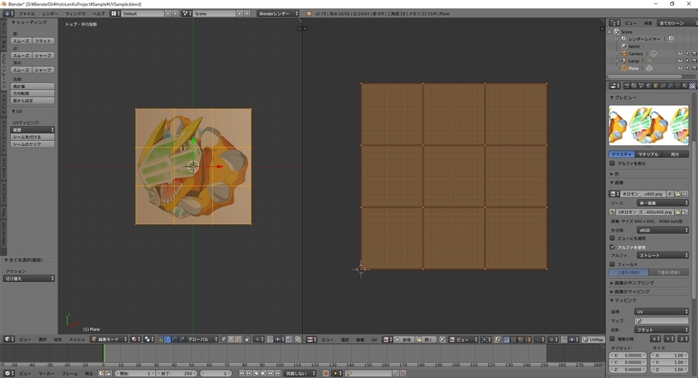698x378 pixels.
Task: Select the Render camera properties tab
Action: point(627,86)
